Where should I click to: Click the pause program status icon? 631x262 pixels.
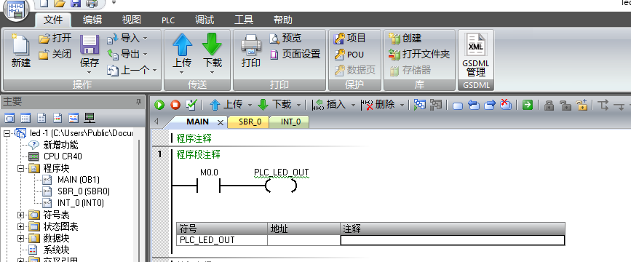coord(435,105)
